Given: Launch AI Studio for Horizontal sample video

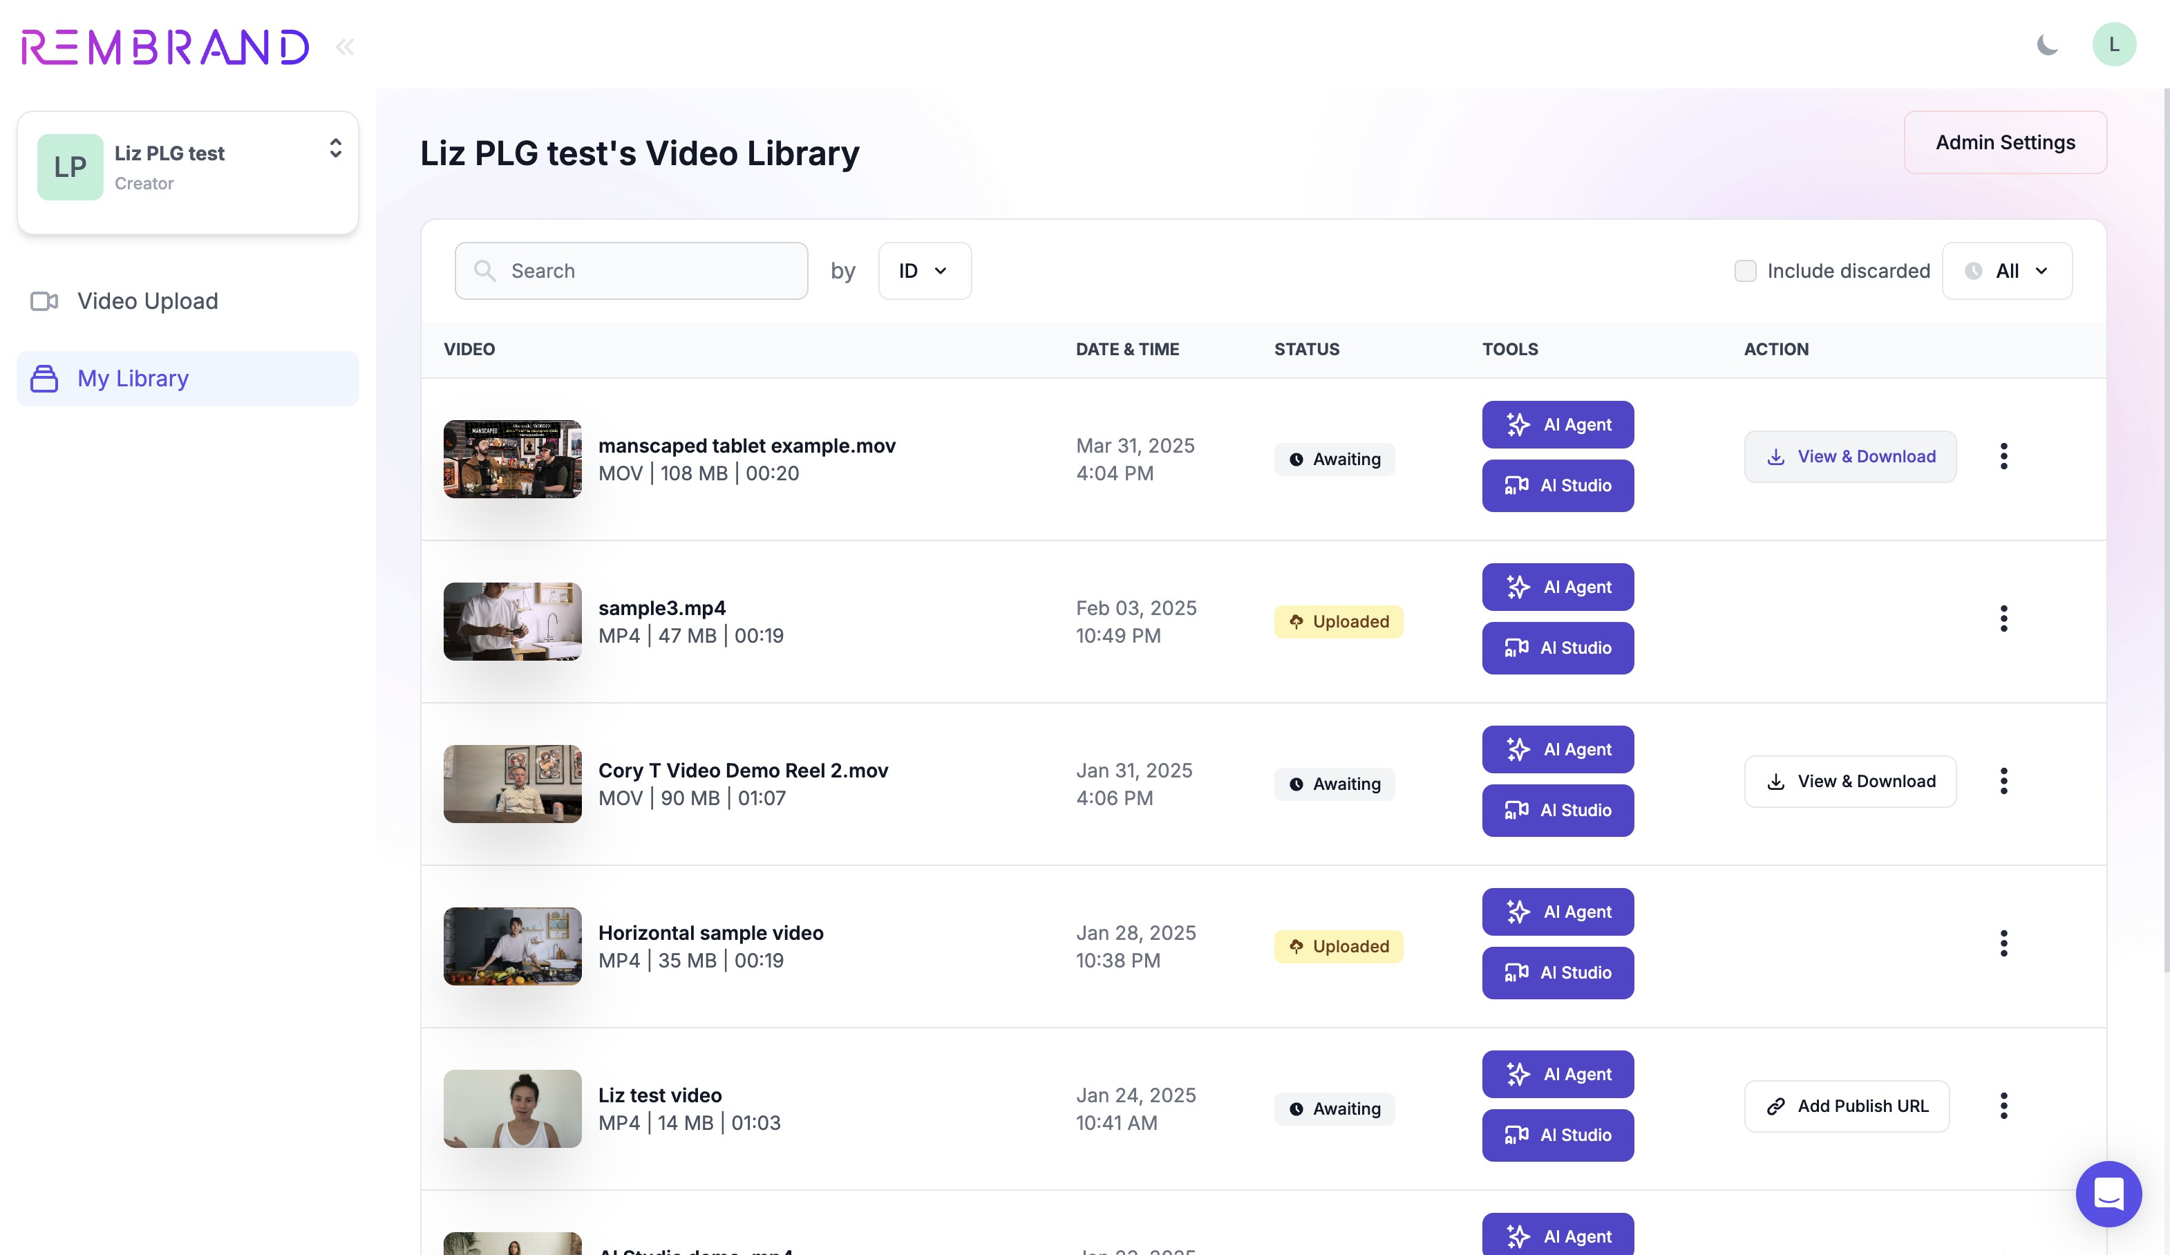Looking at the screenshot, I should click(1558, 972).
